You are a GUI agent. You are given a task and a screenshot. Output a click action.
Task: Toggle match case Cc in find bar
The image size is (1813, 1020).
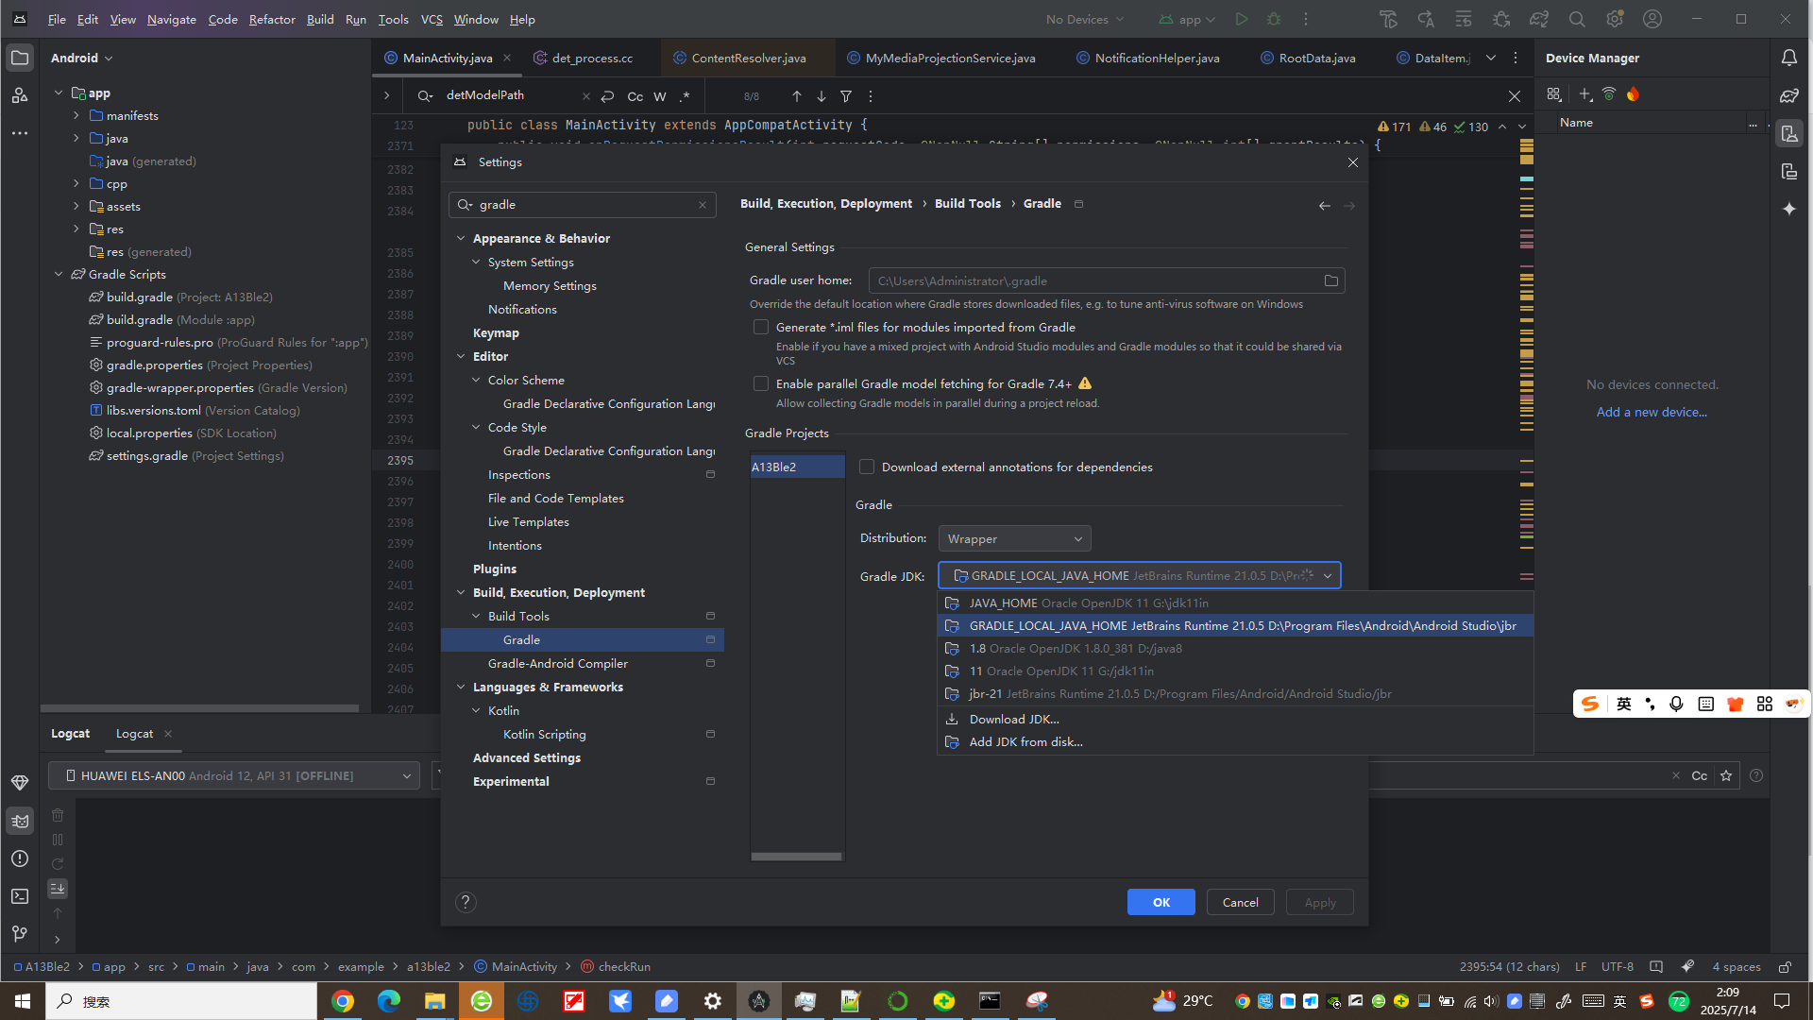(x=635, y=96)
